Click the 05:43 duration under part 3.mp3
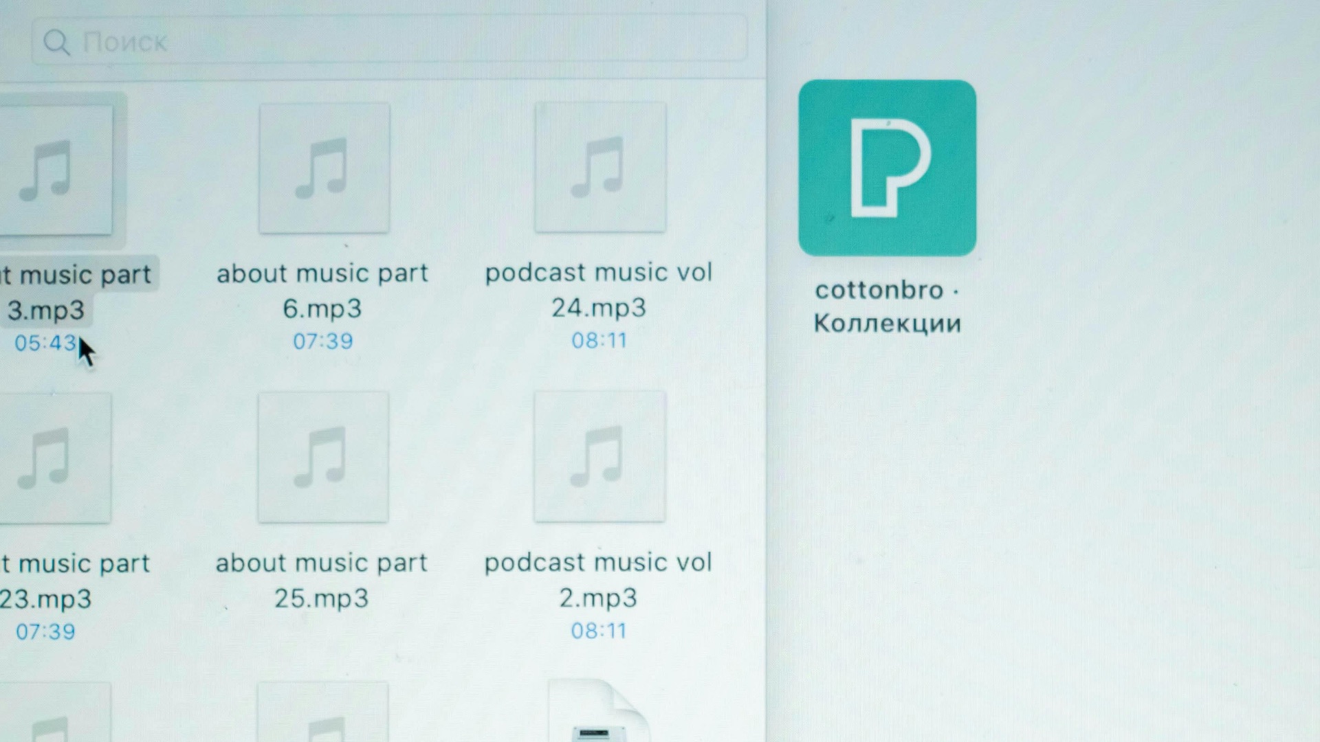1320x742 pixels. point(45,342)
